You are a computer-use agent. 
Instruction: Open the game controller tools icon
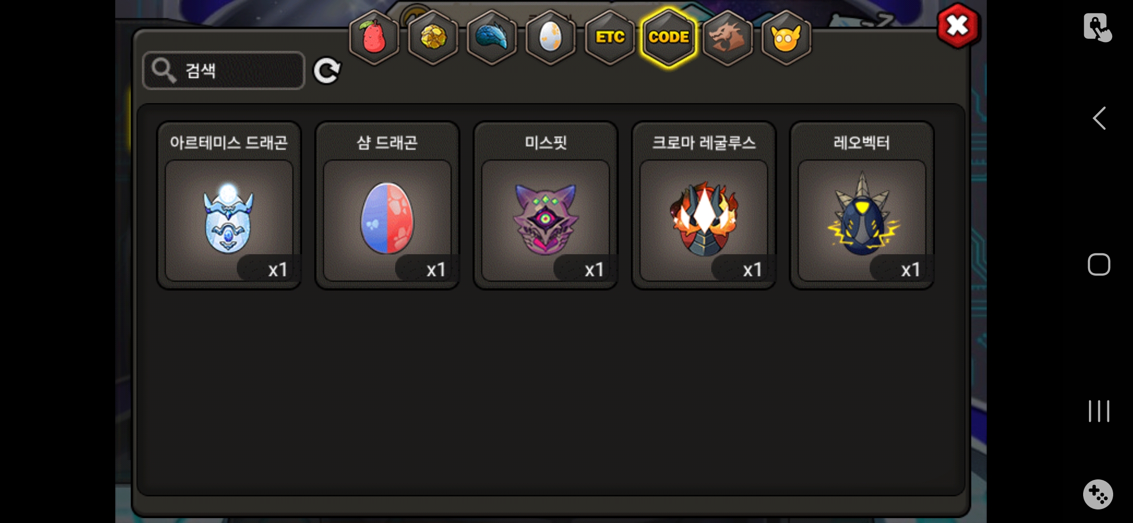1098,494
